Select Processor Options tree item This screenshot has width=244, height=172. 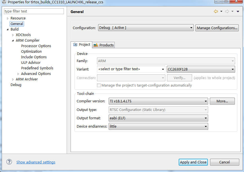click(x=36, y=46)
